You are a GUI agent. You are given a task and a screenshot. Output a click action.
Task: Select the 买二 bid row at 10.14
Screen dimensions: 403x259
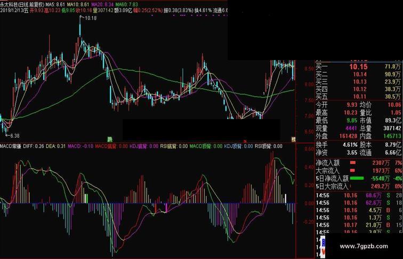[358, 74]
